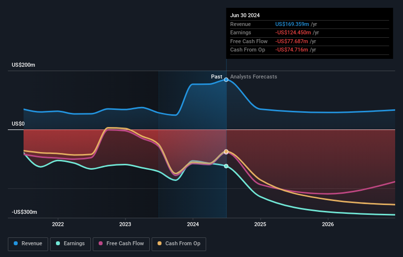
Task: Click the 2026 x-axis label
Action: (x=328, y=224)
